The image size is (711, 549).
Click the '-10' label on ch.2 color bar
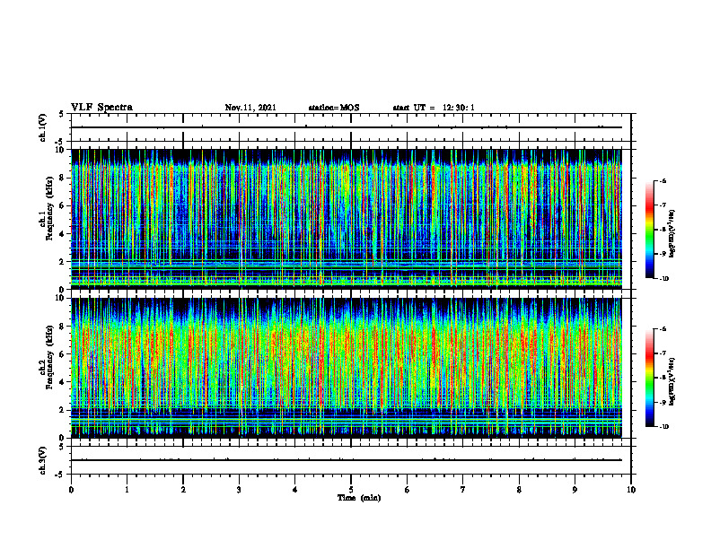(664, 427)
